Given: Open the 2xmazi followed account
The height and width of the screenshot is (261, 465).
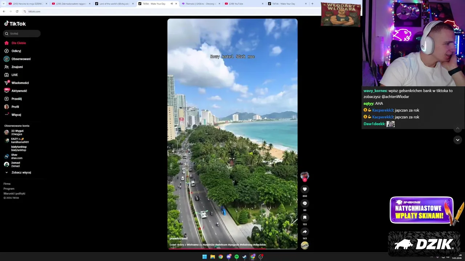Looking at the screenshot, I should click(x=12, y=164).
